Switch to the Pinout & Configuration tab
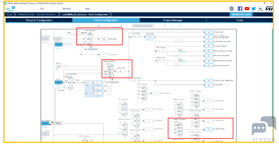 tap(39, 20)
